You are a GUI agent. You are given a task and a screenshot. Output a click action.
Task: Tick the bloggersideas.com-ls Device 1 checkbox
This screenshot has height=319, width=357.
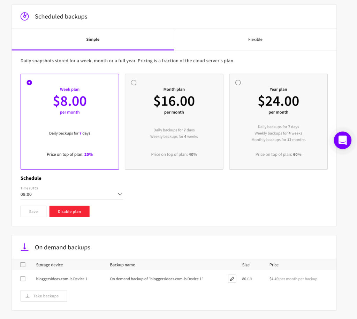click(23, 279)
